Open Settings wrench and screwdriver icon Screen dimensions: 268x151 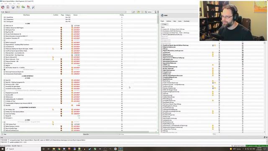(x=33, y=7)
